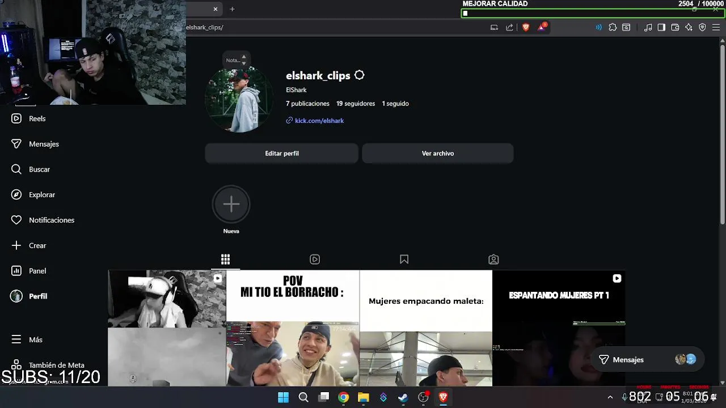Screen dimensions: 726x408
Task: Click the Brave playlist music note icon
Action: [648, 27]
